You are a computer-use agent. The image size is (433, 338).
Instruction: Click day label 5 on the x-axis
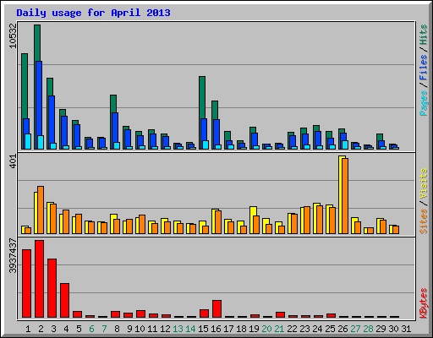[x=79, y=329]
